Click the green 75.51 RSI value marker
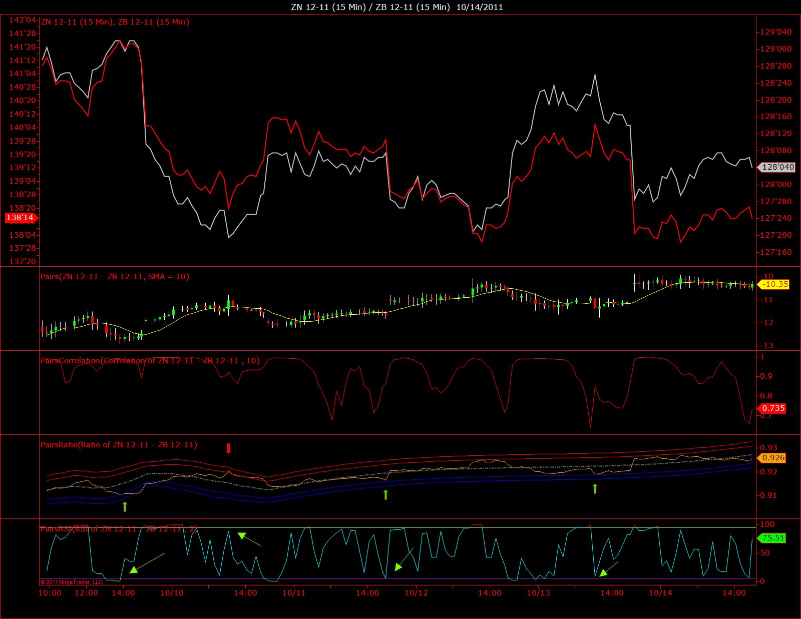 [771, 538]
